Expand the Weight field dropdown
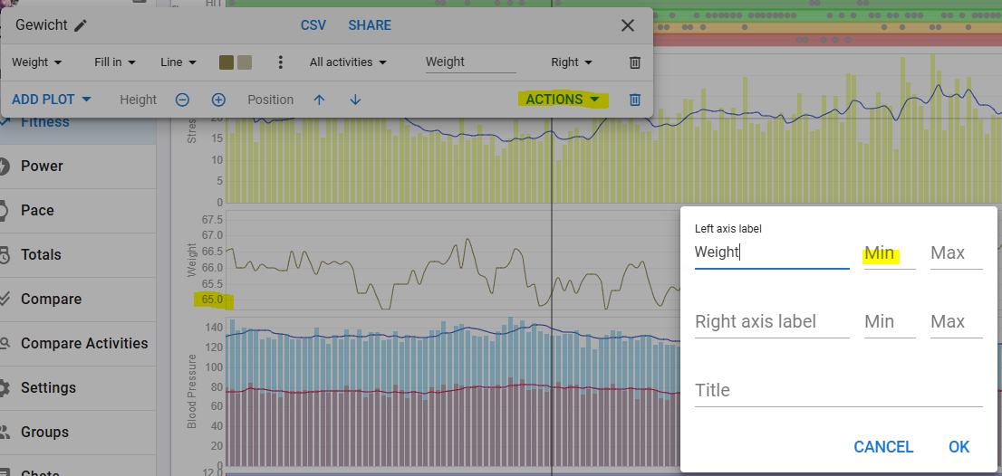The width and height of the screenshot is (1002, 476). 37,62
